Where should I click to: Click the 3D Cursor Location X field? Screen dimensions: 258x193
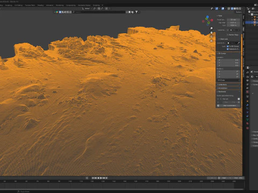(x=228, y=60)
